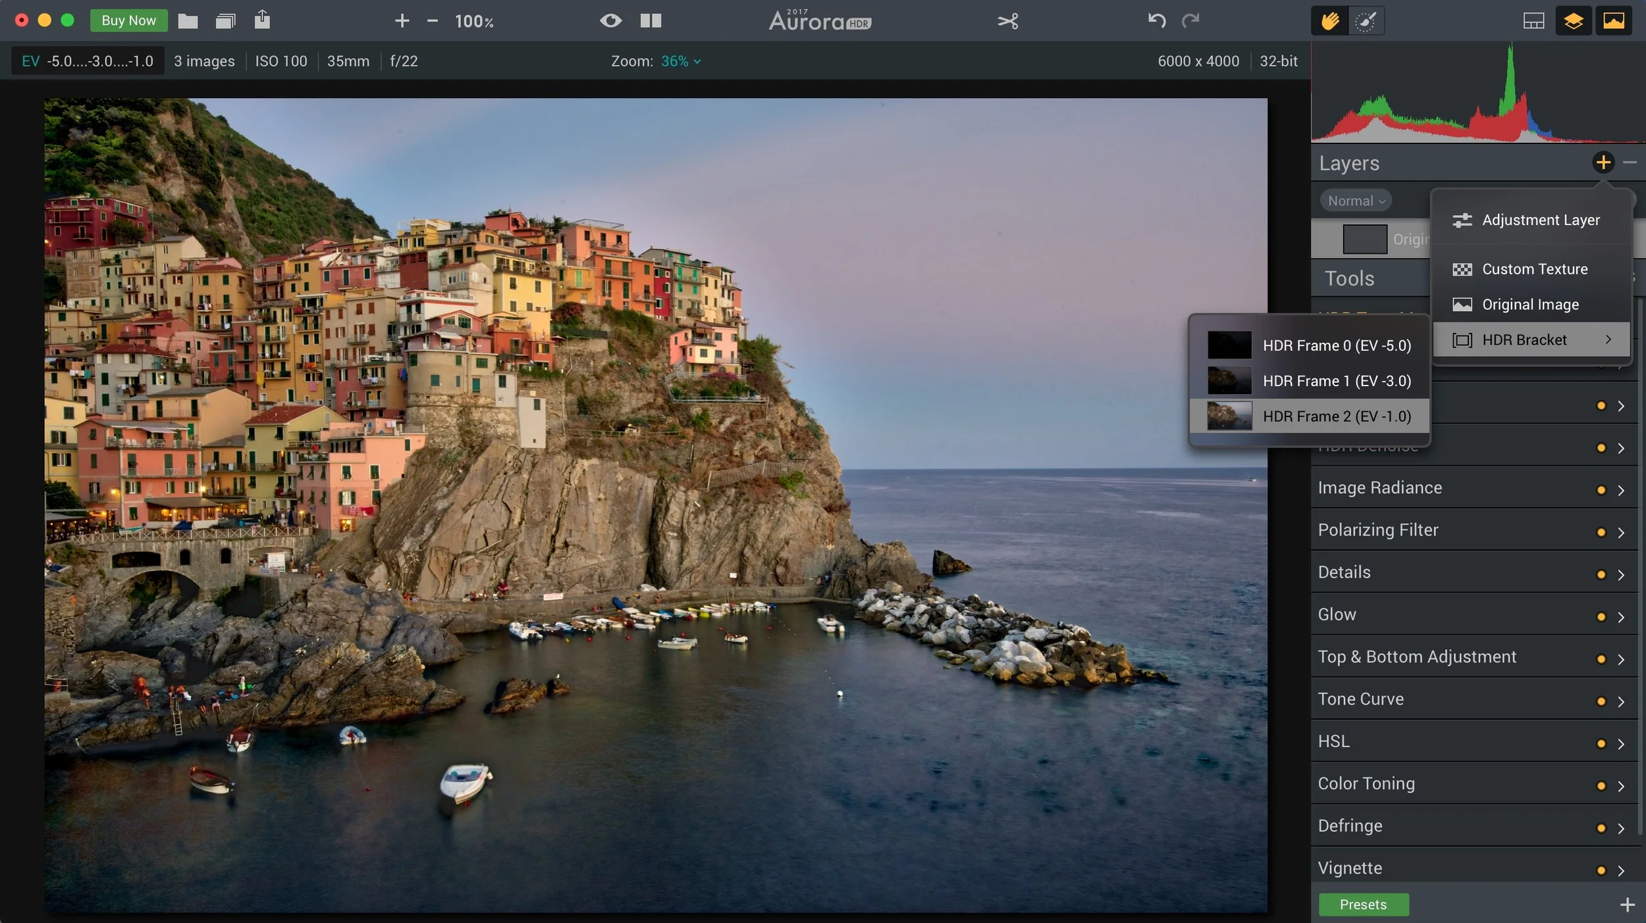Image resolution: width=1646 pixels, height=923 pixels.
Task: Click the plus add layer icon
Action: click(x=1603, y=162)
